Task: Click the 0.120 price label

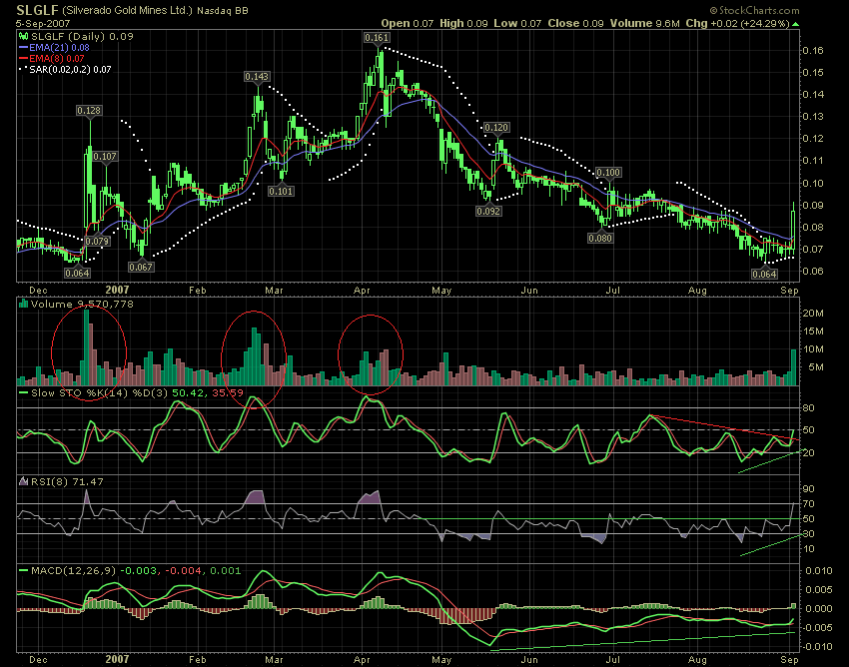Action: [x=496, y=128]
